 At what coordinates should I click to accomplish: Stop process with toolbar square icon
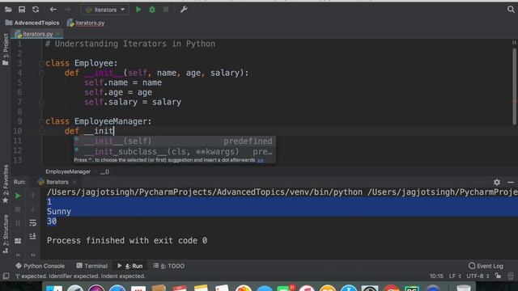(x=166, y=10)
